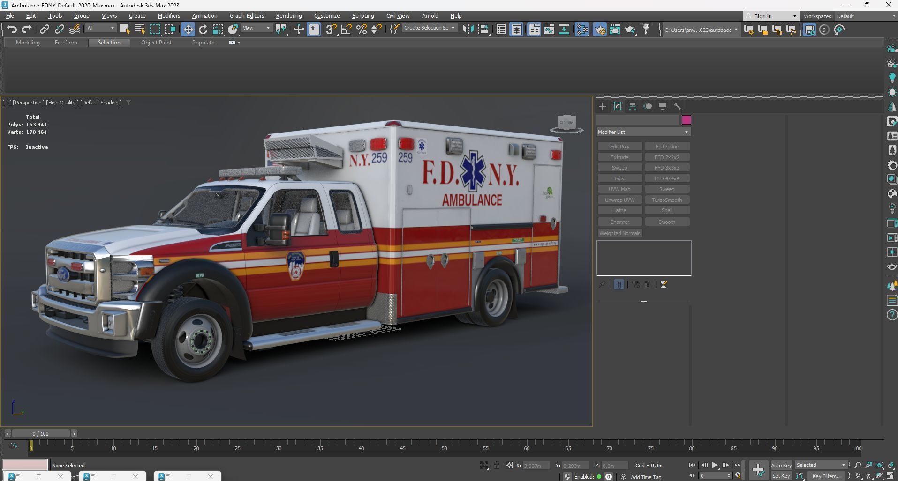Image resolution: width=898 pixels, height=481 pixels.
Task: Click the Mirror tool icon
Action: click(468, 30)
